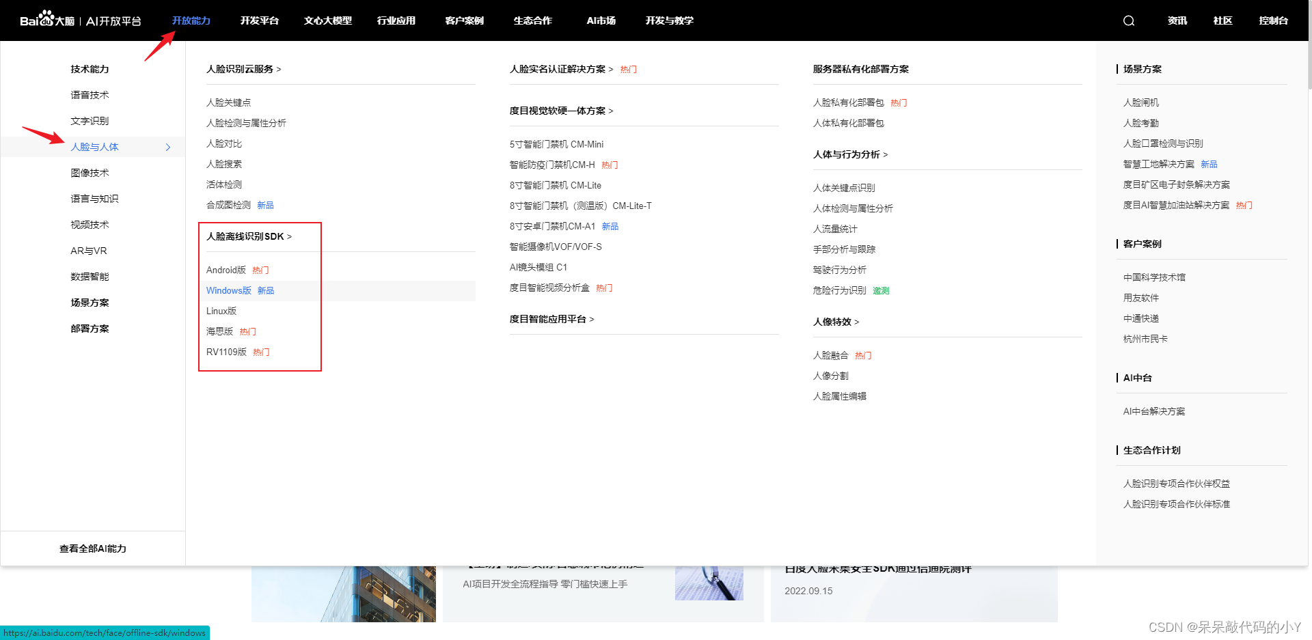Open 危险行为识别 link
The height and width of the screenshot is (640, 1312).
coord(839,290)
